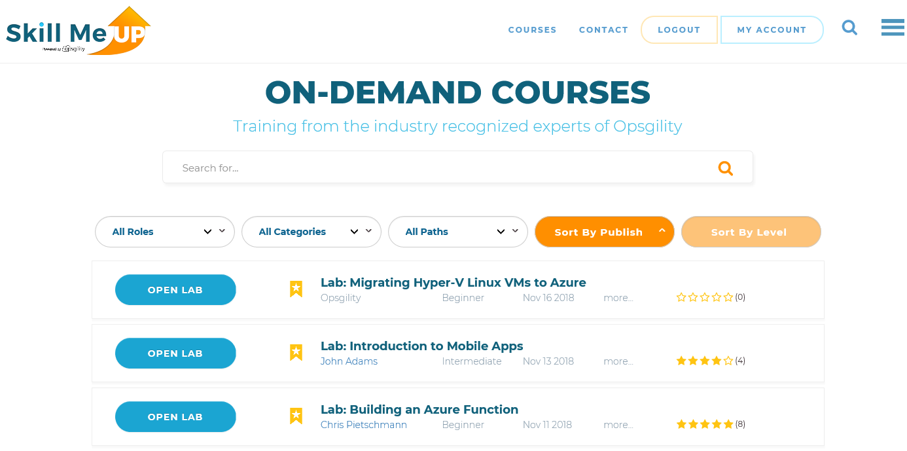Click the Nov 16 2018 date
Viewport: 907px width, 451px height.
(548, 298)
